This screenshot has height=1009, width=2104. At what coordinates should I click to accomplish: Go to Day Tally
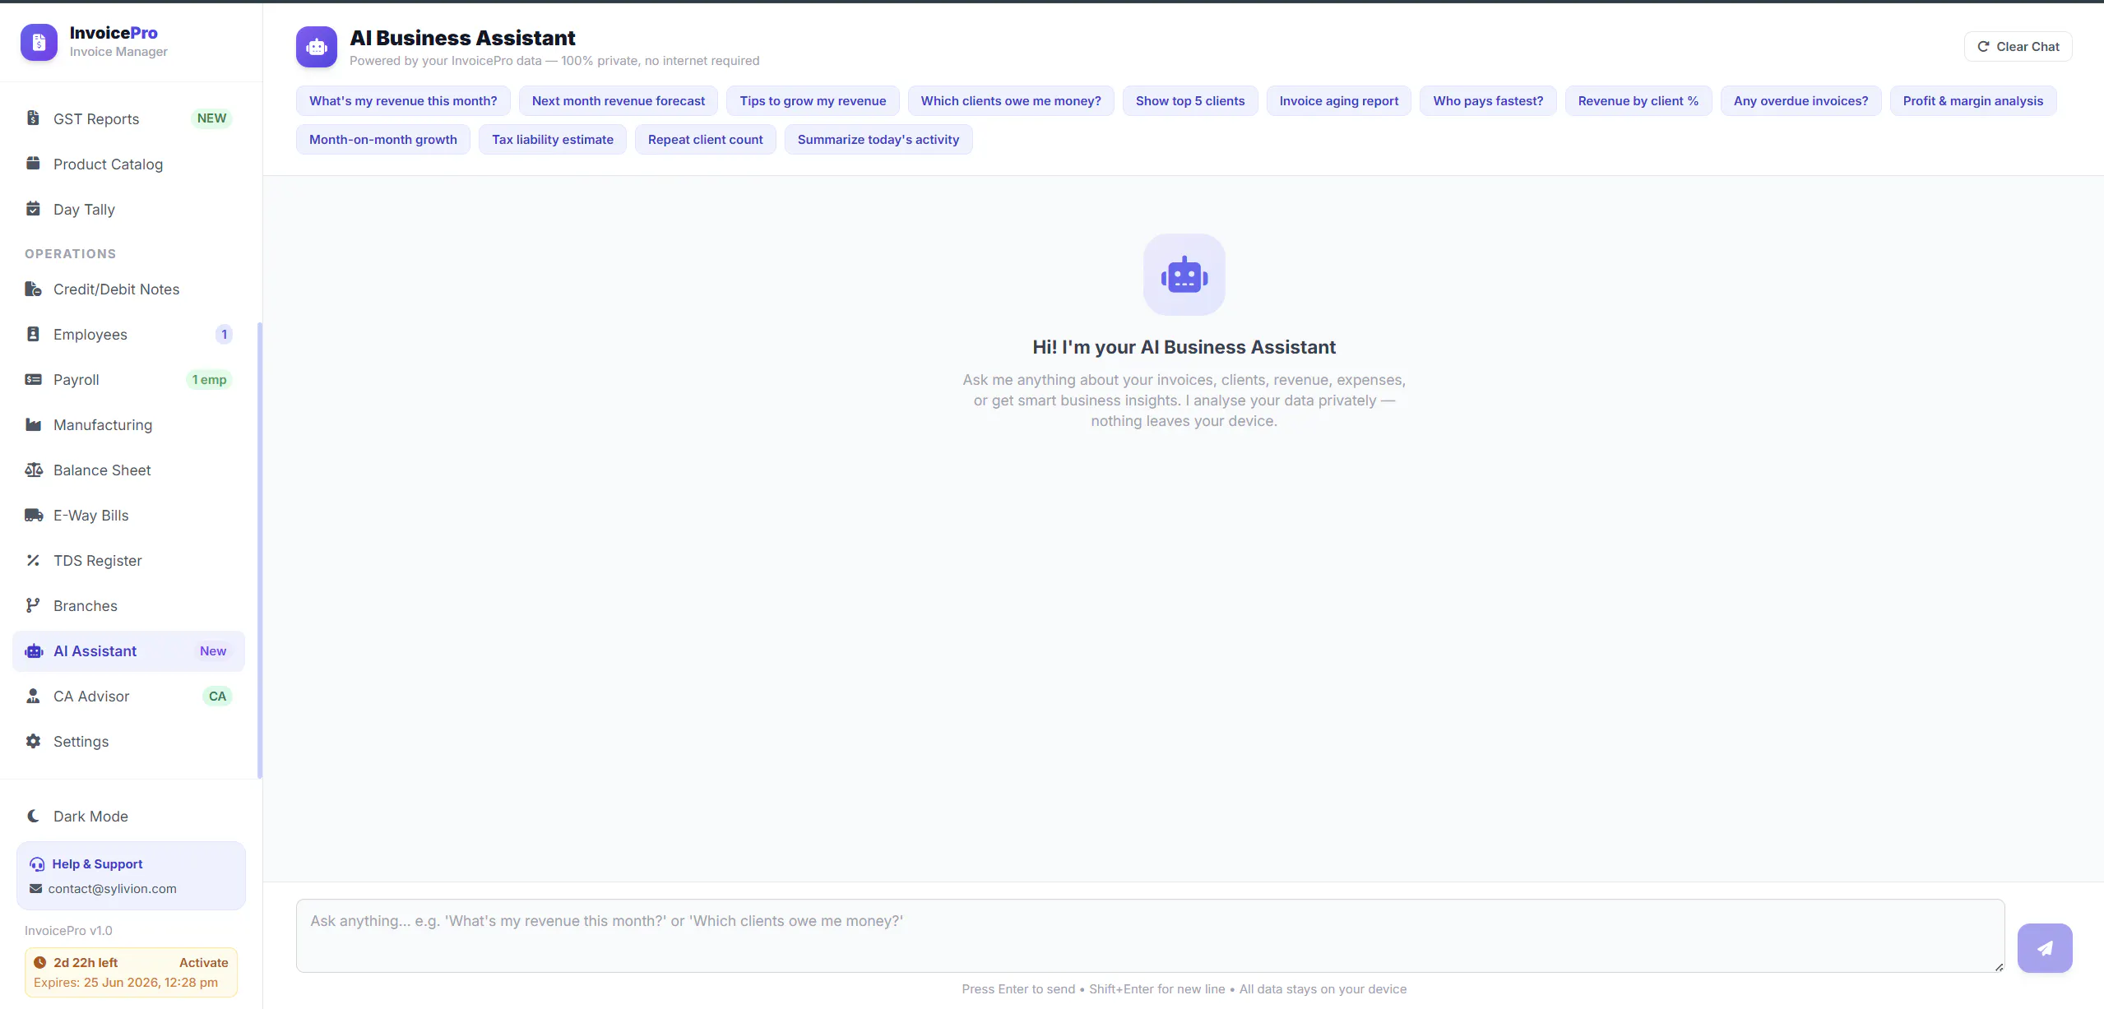(x=129, y=209)
